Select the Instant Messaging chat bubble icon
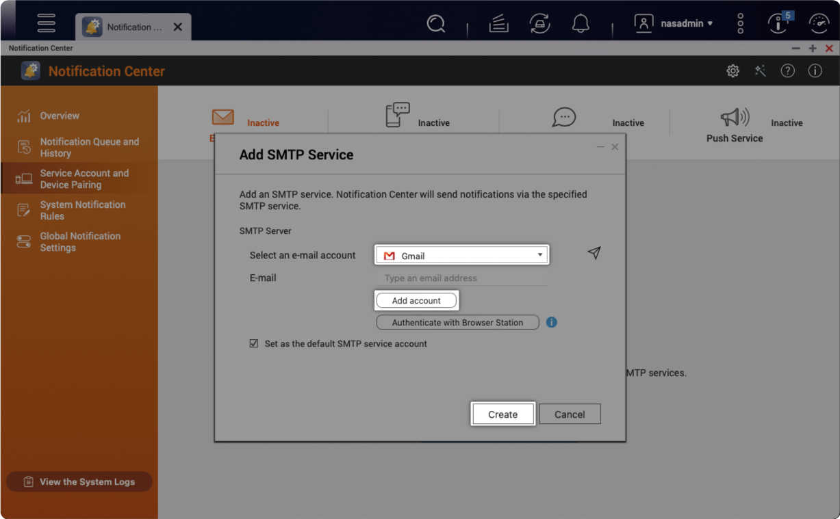Screen dimensions: 840x519 tap(564, 117)
